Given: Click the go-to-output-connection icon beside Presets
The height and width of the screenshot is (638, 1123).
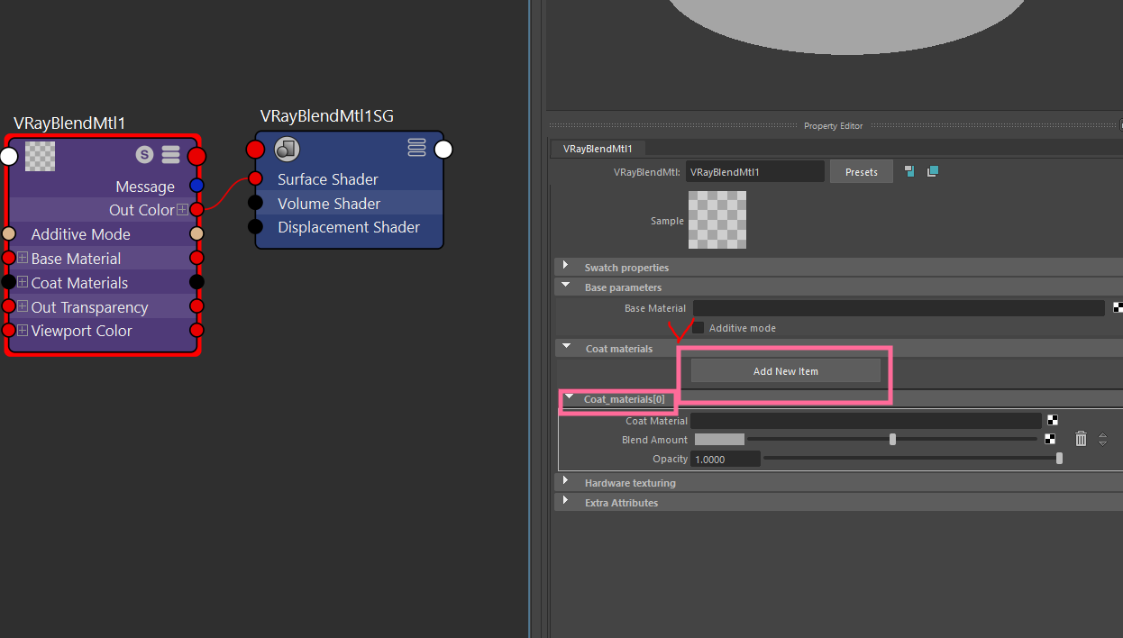Looking at the screenshot, I should (933, 171).
